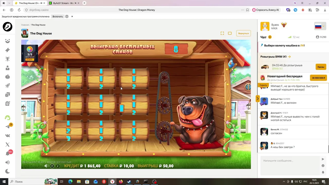Screen dimensions: 329x185
Task: Open browser downloads icon
Action: [x=325, y=10]
